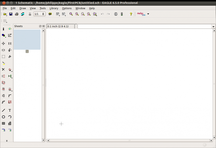Open the design link dropdown arrow
216x148 pixels.
pyautogui.click(x=148, y=14)
